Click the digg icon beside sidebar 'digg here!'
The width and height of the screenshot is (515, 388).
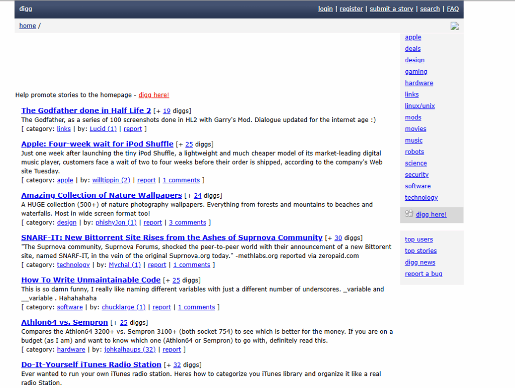[x=409, y=214]
